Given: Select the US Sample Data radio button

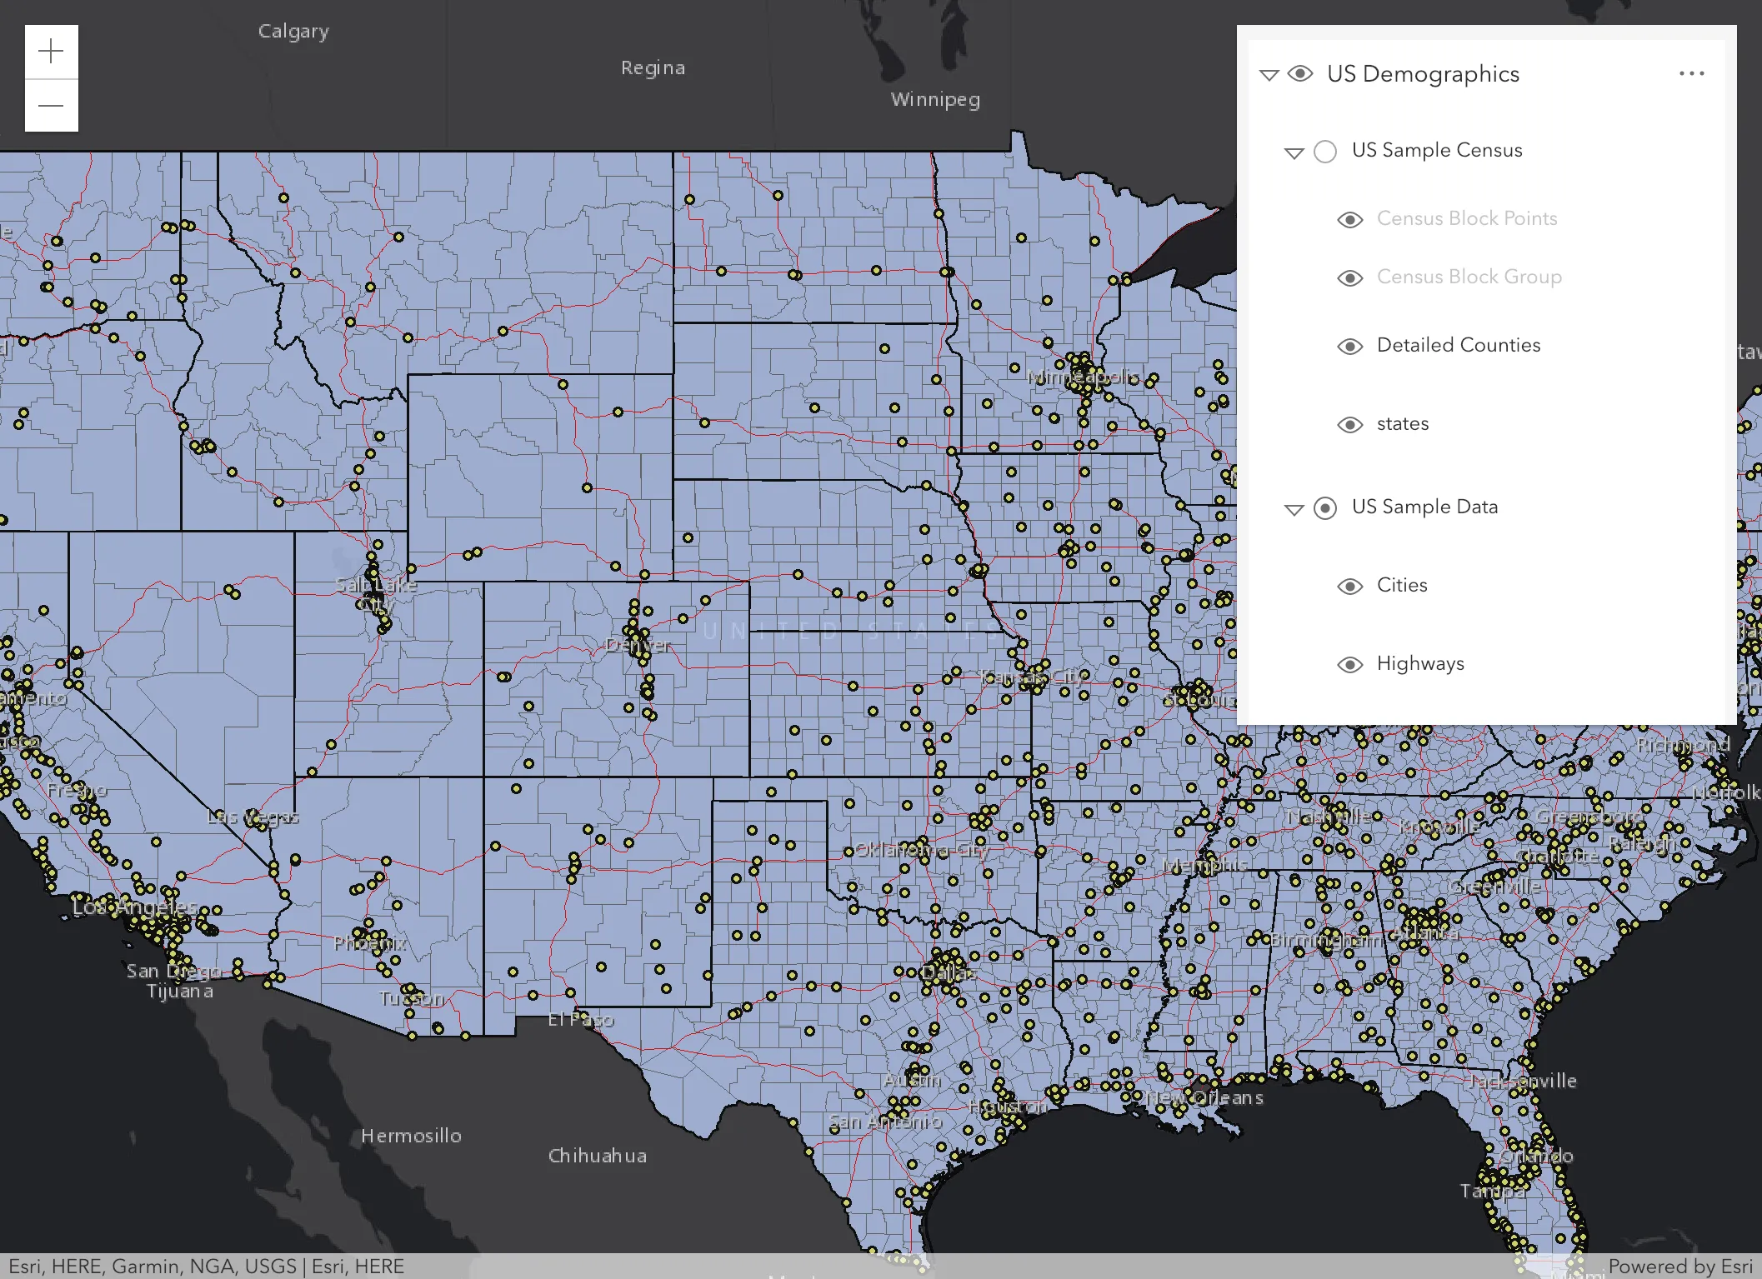Looking at the screenshot, I should coord(1324,507).
